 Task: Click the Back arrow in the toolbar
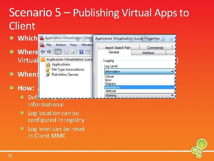click(x=43, y=52)
